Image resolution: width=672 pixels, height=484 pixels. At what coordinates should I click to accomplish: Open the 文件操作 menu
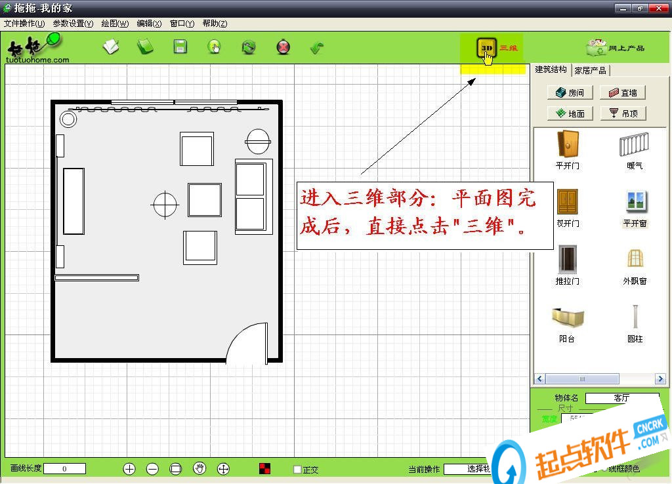24,24
